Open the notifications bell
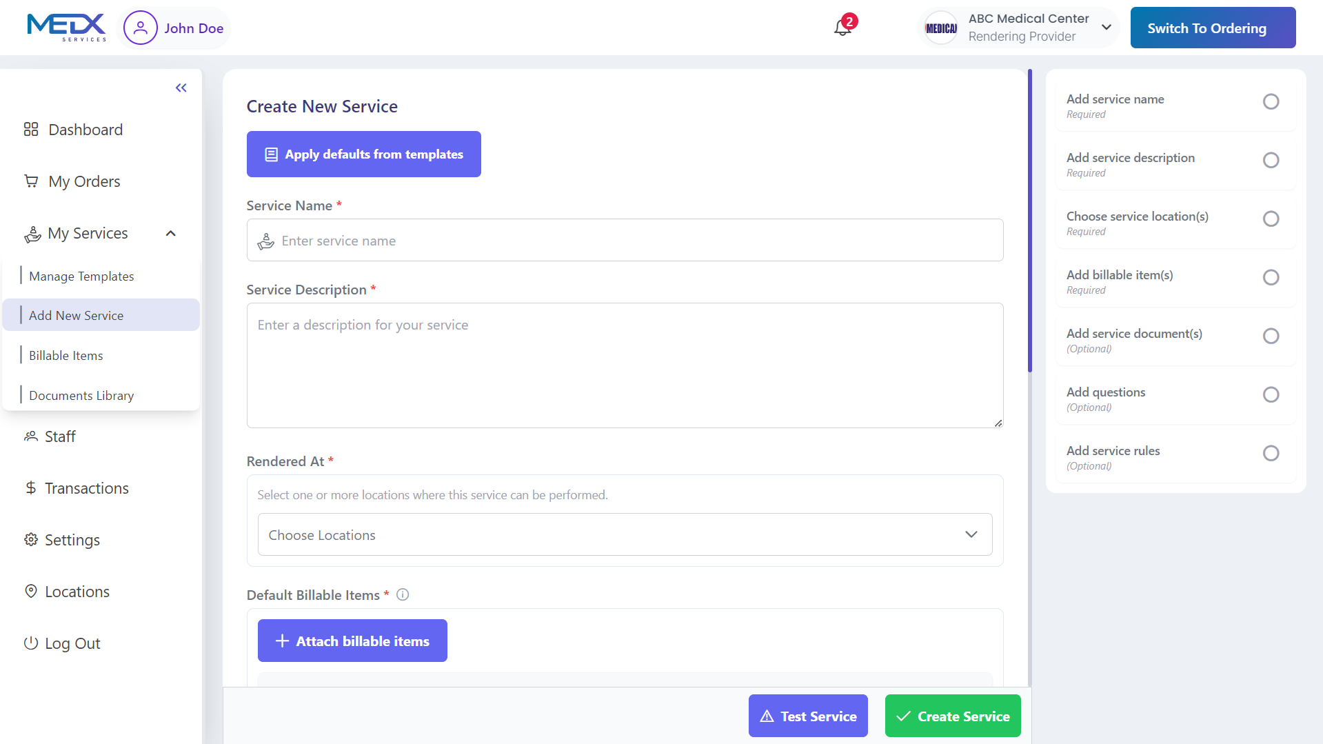 coord(842,28)
